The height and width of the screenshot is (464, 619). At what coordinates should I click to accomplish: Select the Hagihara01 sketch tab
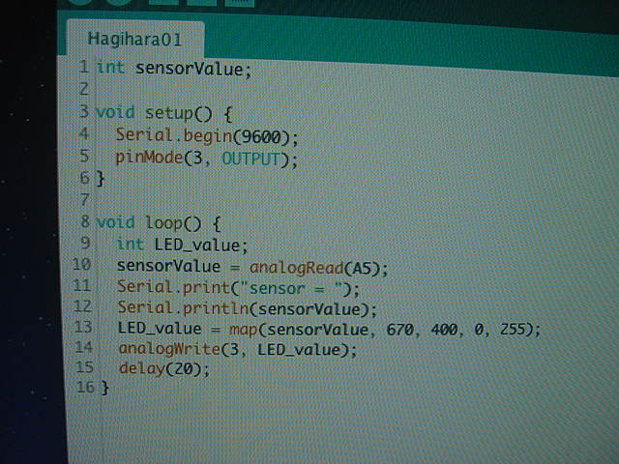[135, 40]
